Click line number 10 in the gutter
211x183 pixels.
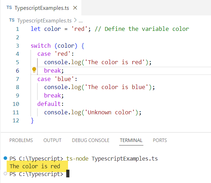click(x=16, y=104)
